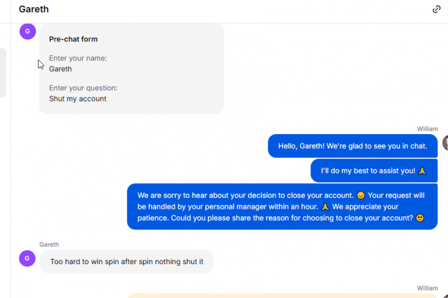Click the copy chat link icon
The height and width of the screenshot is (298, 448).
[436, 9]
